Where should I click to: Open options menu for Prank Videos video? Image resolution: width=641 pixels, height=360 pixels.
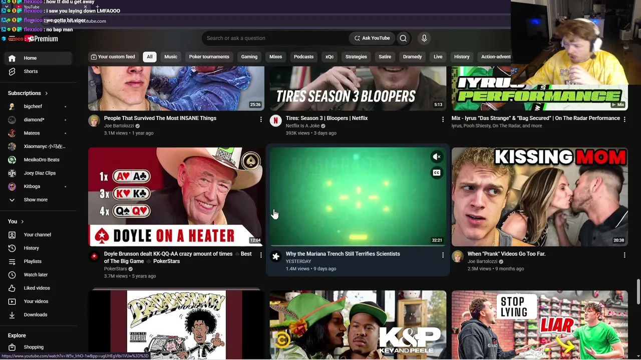(624, 255)
